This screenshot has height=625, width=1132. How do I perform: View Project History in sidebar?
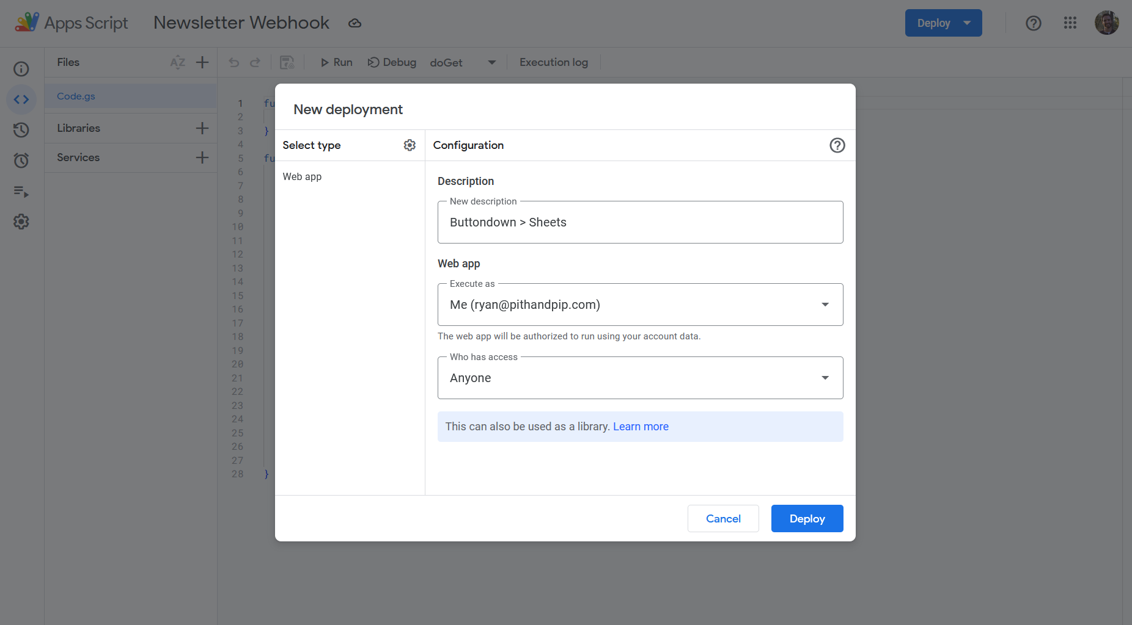pos(21,130)
